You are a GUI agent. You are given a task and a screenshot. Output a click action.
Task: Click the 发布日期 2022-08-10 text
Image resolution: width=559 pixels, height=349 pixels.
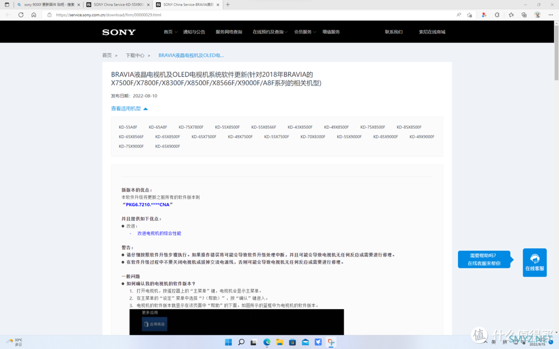pyautogui.click(x=134, y=96)
